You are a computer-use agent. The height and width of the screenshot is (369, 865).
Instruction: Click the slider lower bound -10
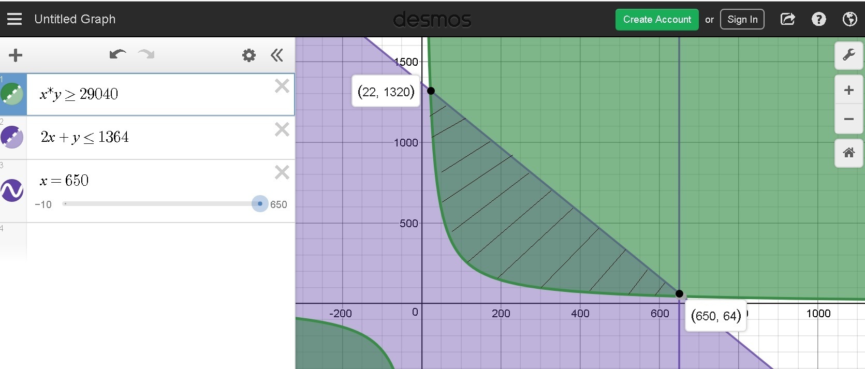click(x=43, y=204)
